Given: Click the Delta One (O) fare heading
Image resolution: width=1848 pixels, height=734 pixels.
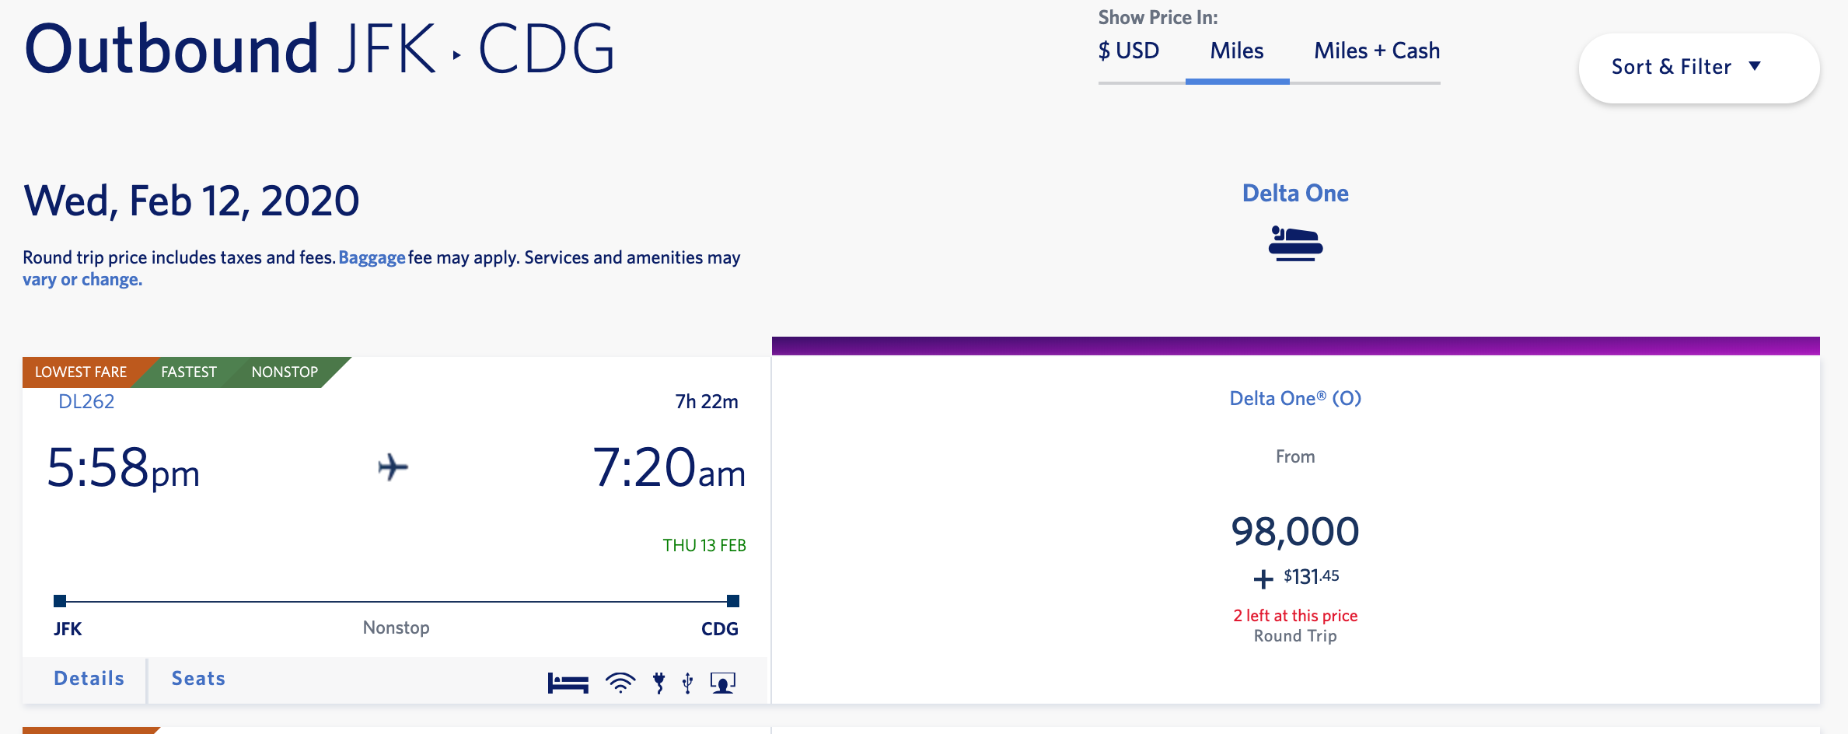Looking at the screenshot, I should [1295, 398].
